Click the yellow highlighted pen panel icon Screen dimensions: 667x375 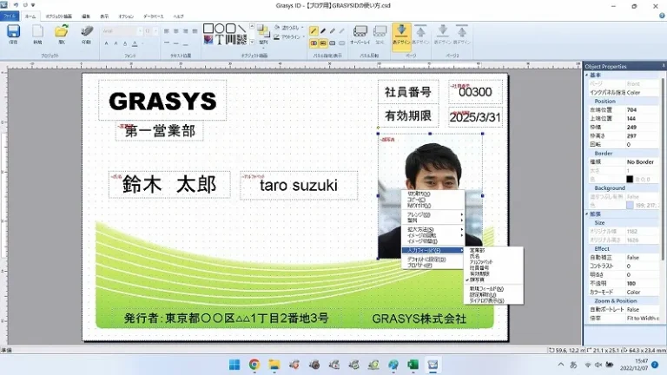point(314,30)
